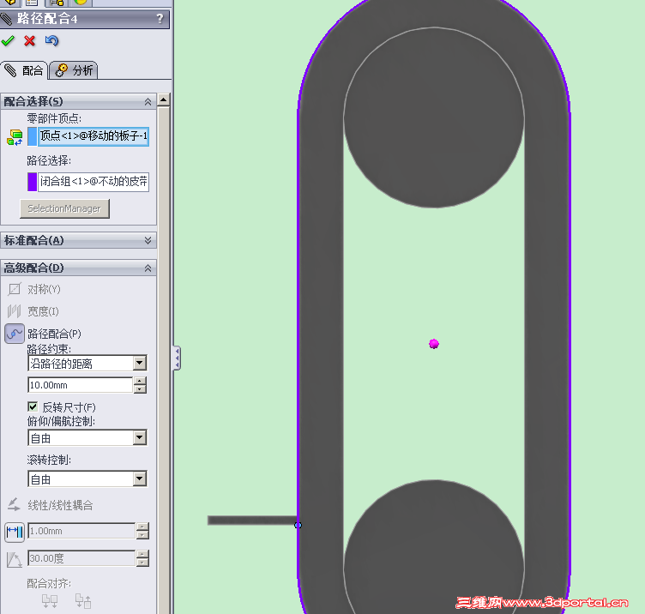The image size is (645, 614).
Task: Click the panel scrollbar up arrow
Action: pos(163,100)
